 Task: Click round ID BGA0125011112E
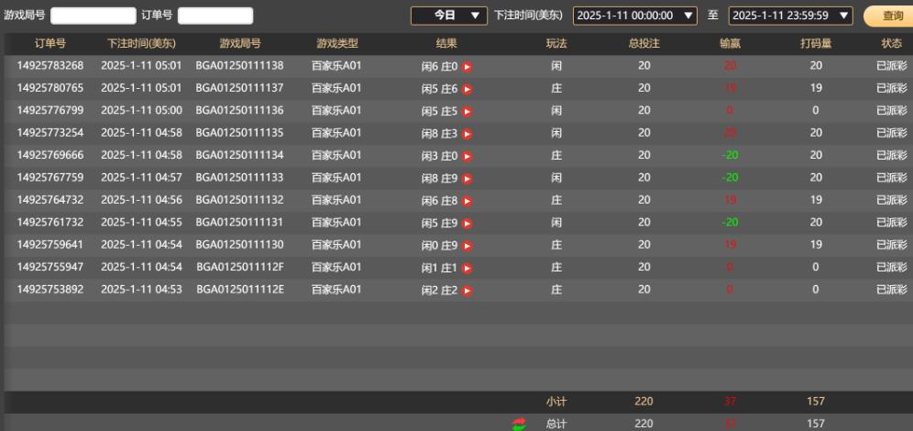240,290
